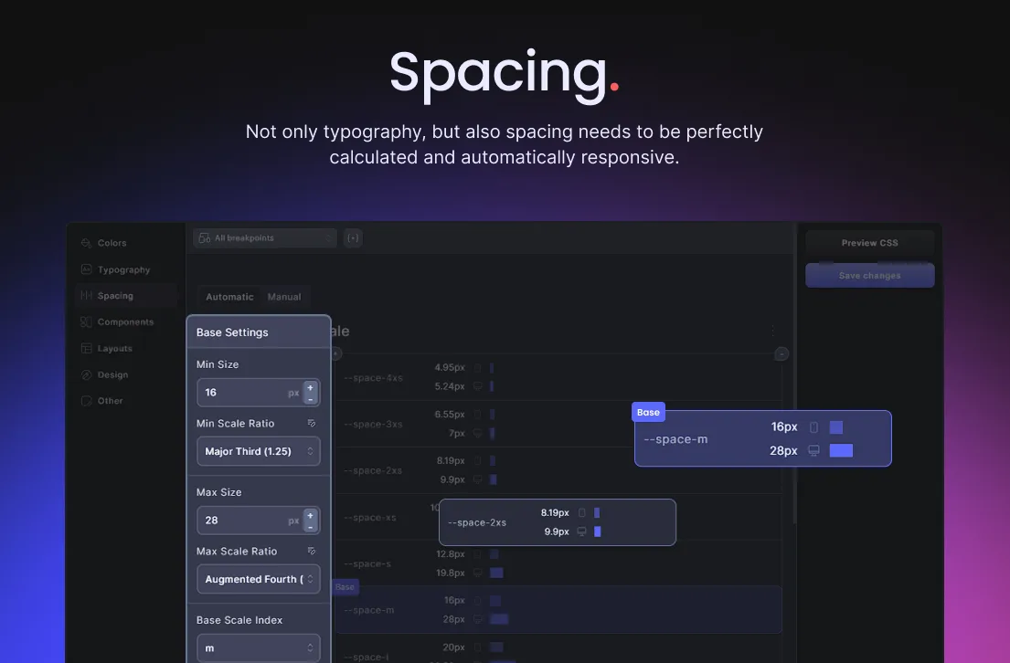
Task: Click the Typography icon in sidebar
Action: pos(86,269)
